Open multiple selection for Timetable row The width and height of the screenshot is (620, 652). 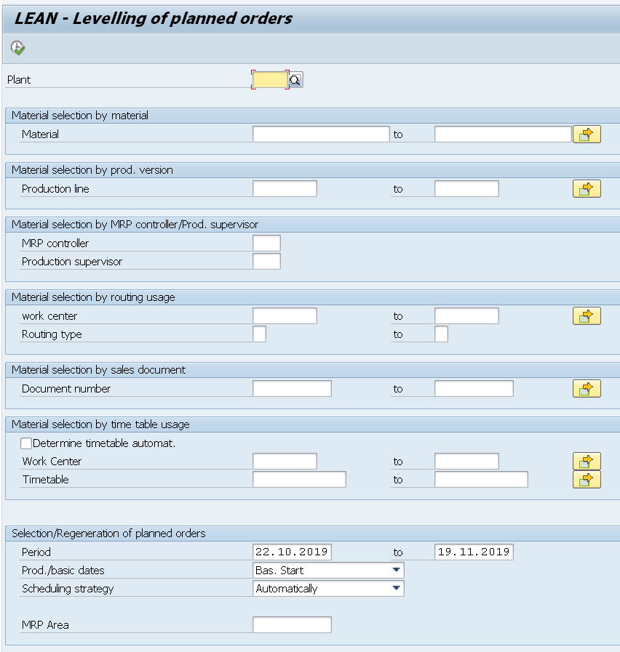pyautogui.click(x=586, y=480)
